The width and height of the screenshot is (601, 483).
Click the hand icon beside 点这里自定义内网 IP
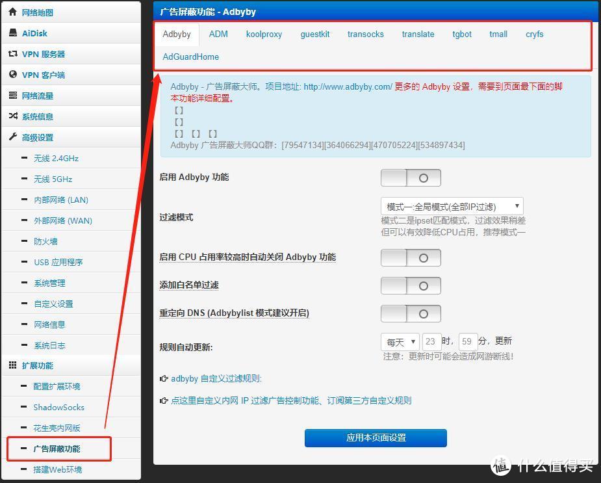point(164,400)
